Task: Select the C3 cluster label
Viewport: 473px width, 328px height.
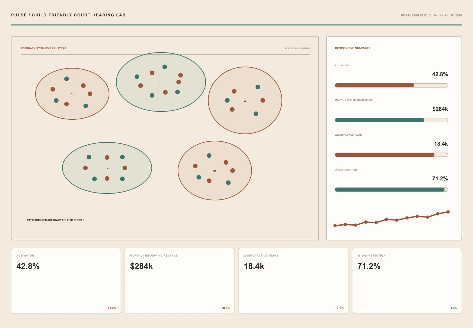Action: [245, 101]
